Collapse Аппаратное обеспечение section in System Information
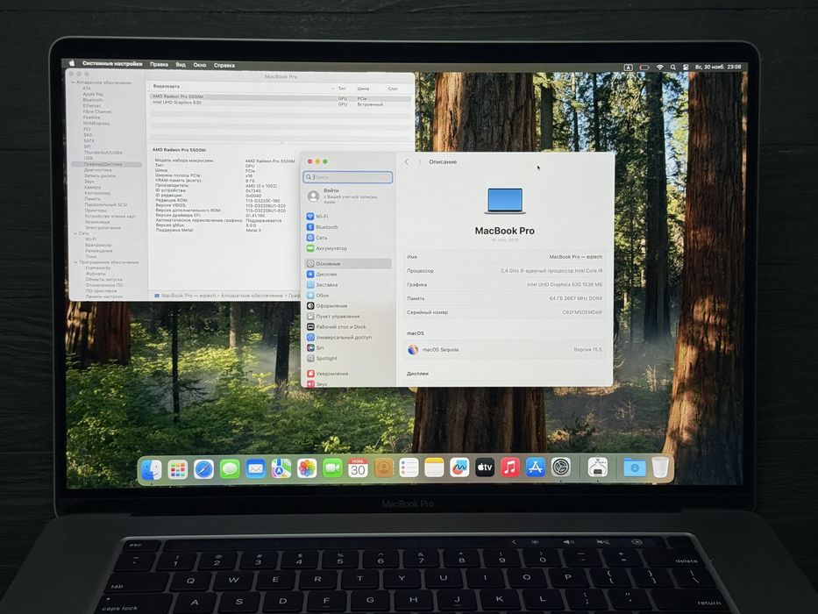The width and height of the screenshot is (818, 614). click(x=73, y=82)
